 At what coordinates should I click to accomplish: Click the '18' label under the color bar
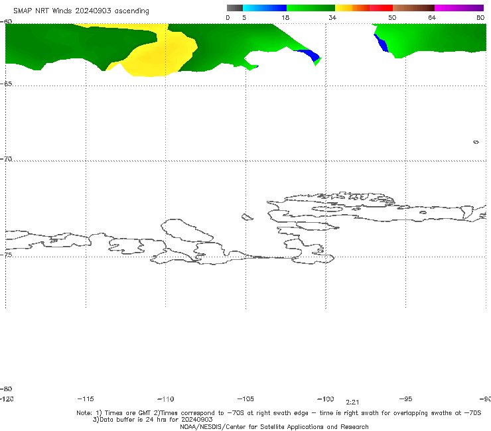(285, 18)
